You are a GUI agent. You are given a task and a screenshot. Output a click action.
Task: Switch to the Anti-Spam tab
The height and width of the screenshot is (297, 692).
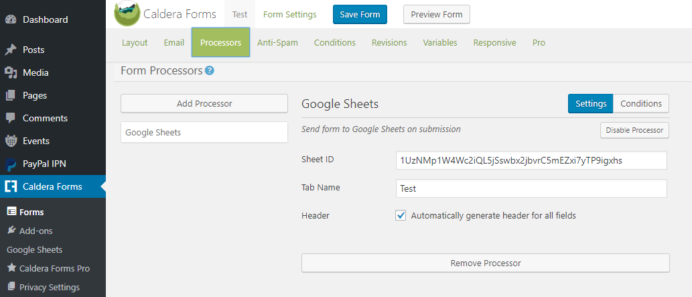tap(277, 43)
